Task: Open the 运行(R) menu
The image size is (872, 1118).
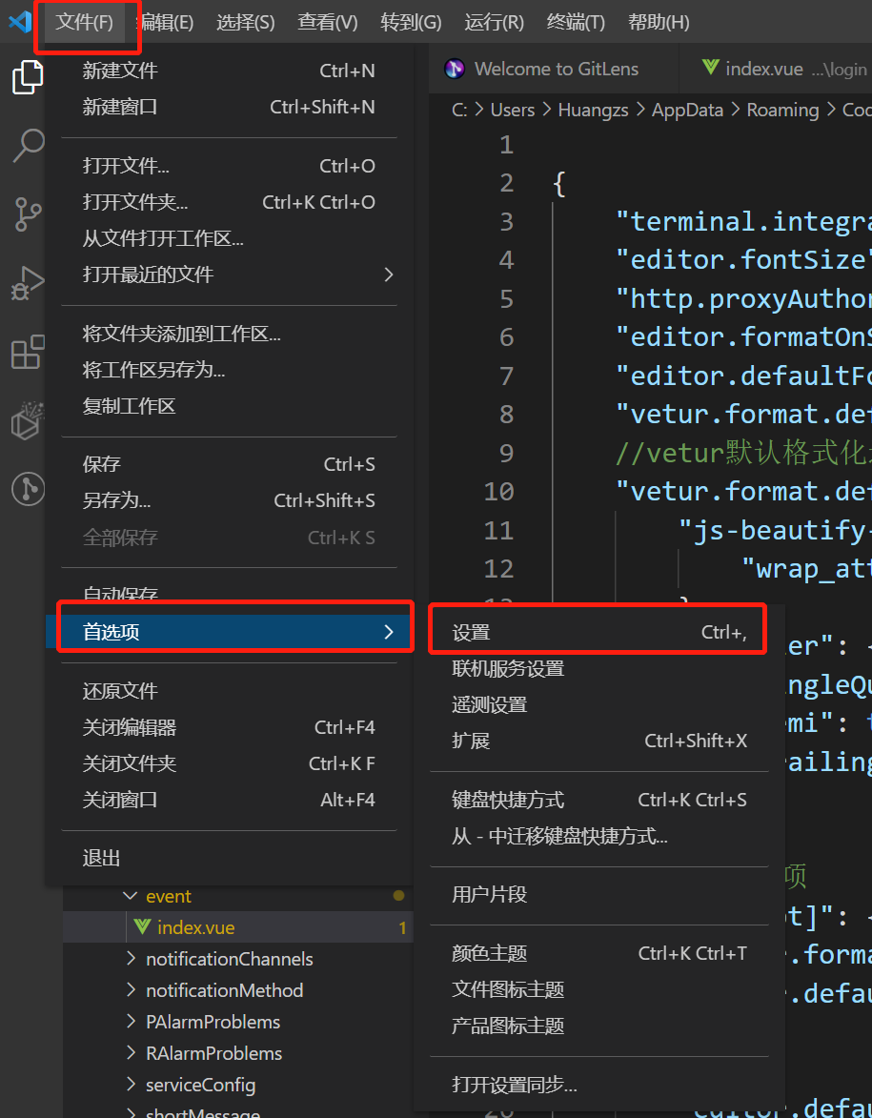Action: pyautogui.click(x=494, y=22)
